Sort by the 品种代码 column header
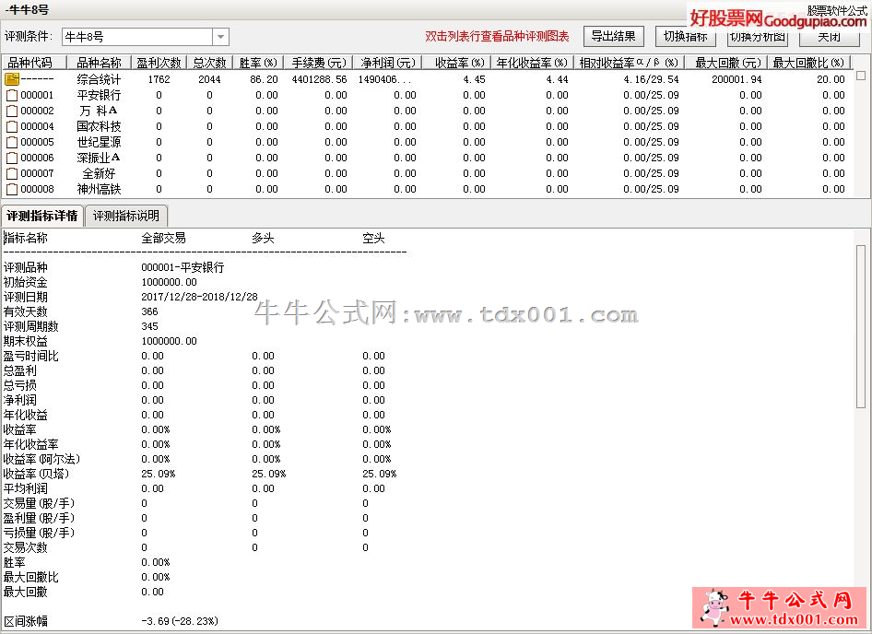The width and height of the screenshot is (872, 634). pos(34,63)
